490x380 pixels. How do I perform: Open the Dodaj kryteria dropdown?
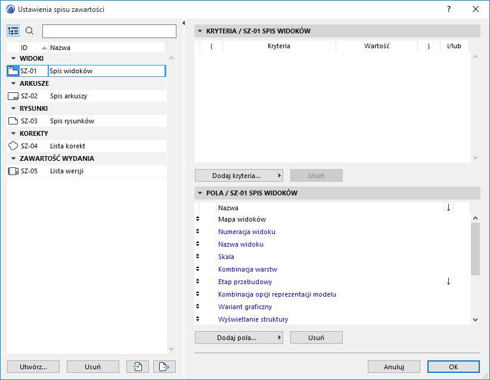coord(238,176)
